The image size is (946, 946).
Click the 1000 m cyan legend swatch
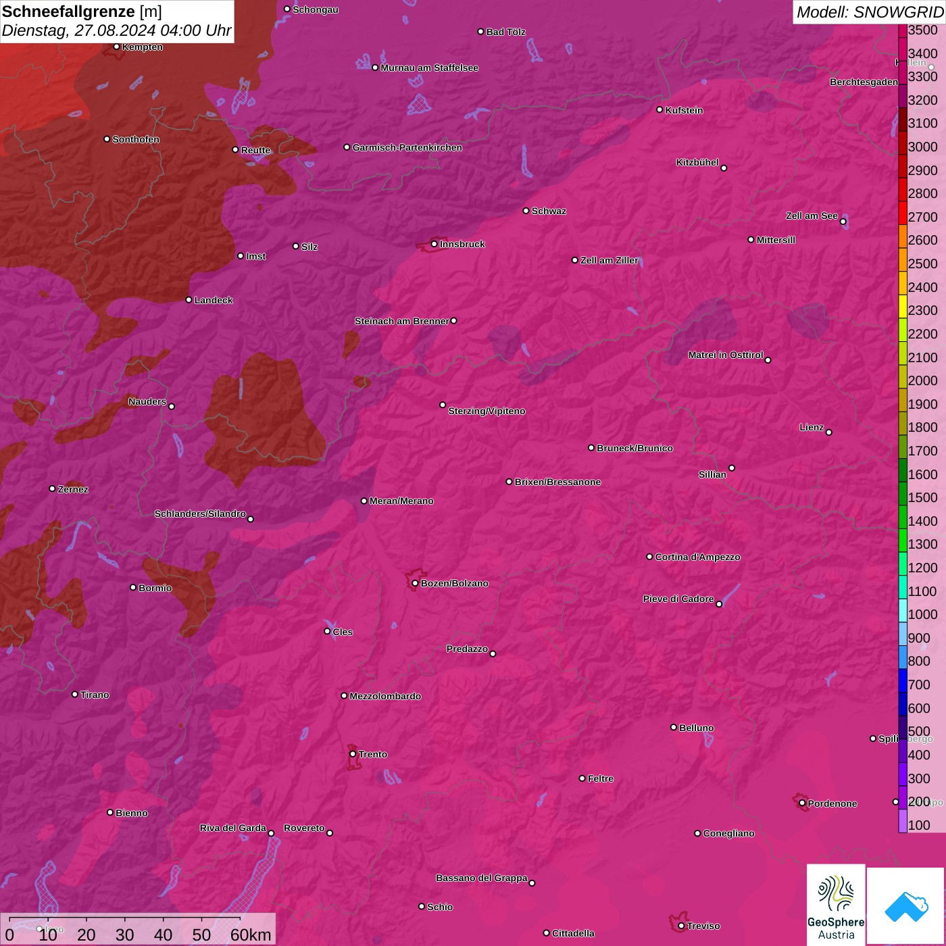(903, 610)
